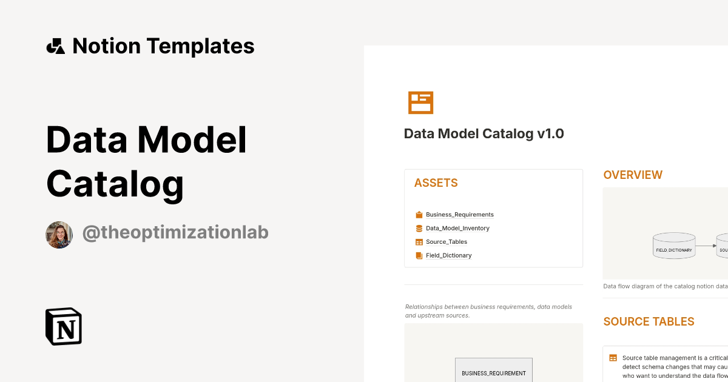Select the FIELD_DICTIONARY cylinder in the data flow diagram
This screenshot has height=382, width=728.
click(674, 246)
